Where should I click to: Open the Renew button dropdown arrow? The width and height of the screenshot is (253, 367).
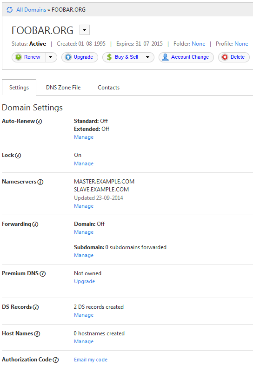click(x=51, y=57)
